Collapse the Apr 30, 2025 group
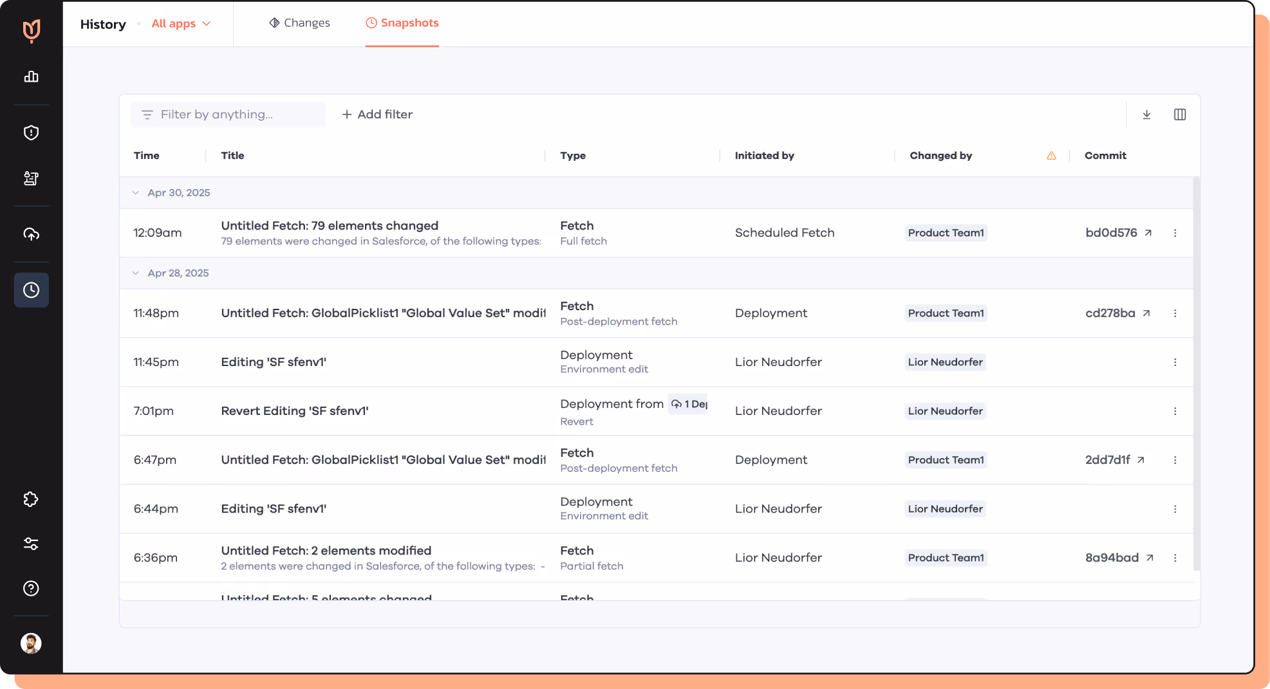Viewport: 1270px width, 689px height. (x=135, y=193)
